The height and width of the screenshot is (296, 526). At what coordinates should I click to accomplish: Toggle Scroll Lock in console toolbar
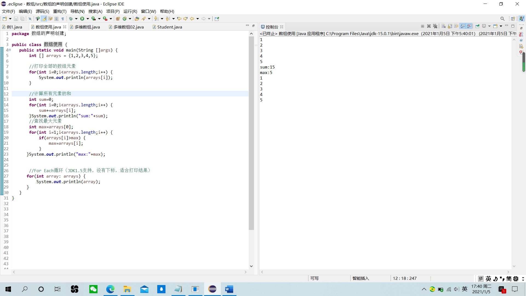click(x=450, y=26)
